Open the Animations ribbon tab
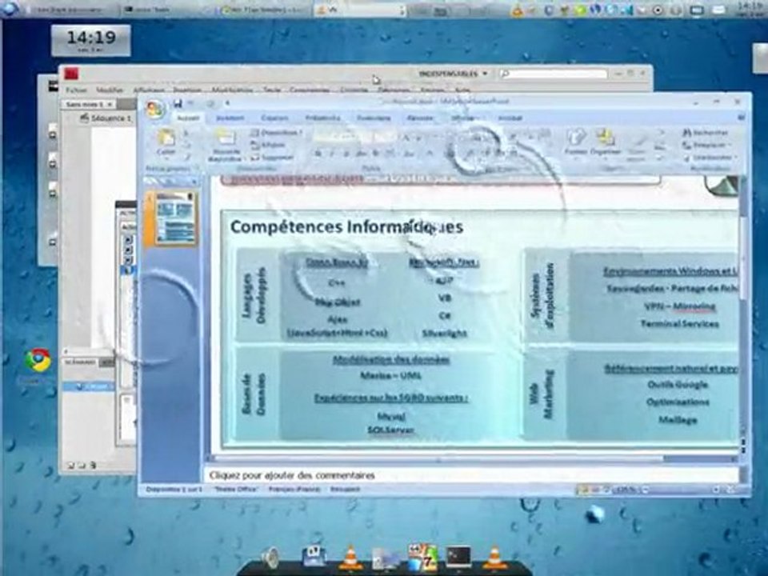Screen dimensions: 768x576 [x=322, y=118]
